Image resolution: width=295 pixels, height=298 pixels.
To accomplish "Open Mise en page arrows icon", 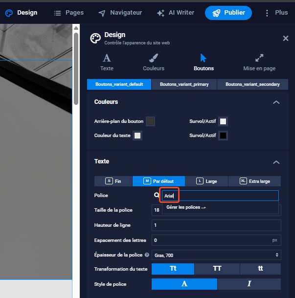I will pyautogui.click(x=259, y=58).
